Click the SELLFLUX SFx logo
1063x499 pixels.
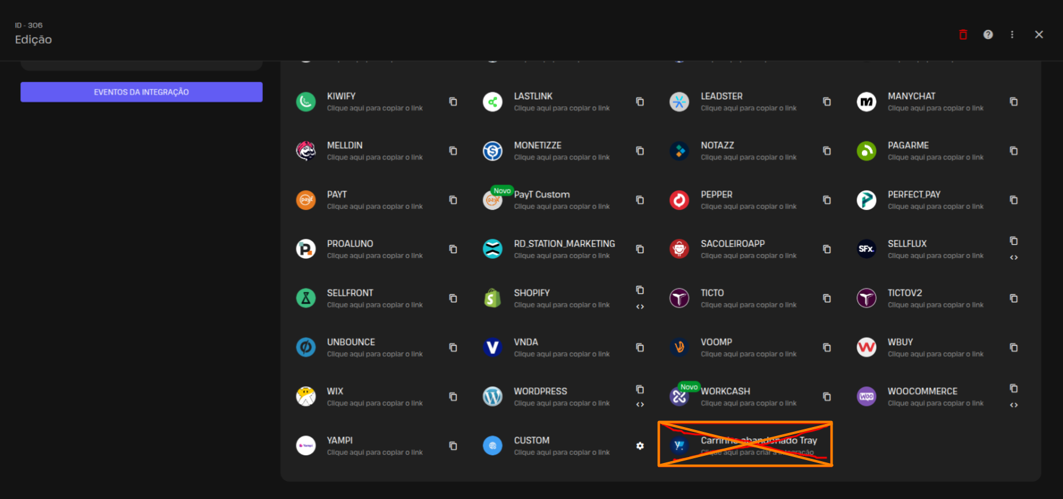pyautogui.click(x=867, y=249)
